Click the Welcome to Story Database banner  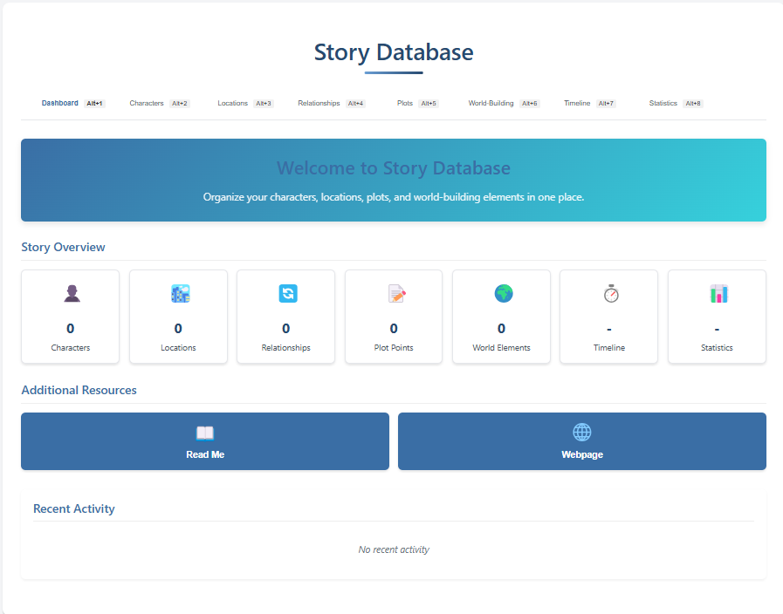pyautogui.click(x=393, y=180)
